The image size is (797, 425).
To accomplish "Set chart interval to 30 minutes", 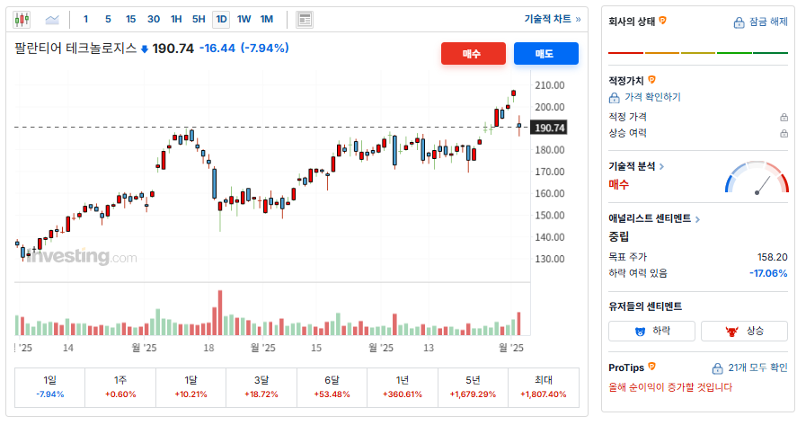I will point(154,20).
